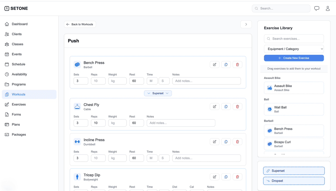The height and width of the screenshot is (191, 336).
Task: Duplicate the Bench Press exercise
Action: point(226,65)
